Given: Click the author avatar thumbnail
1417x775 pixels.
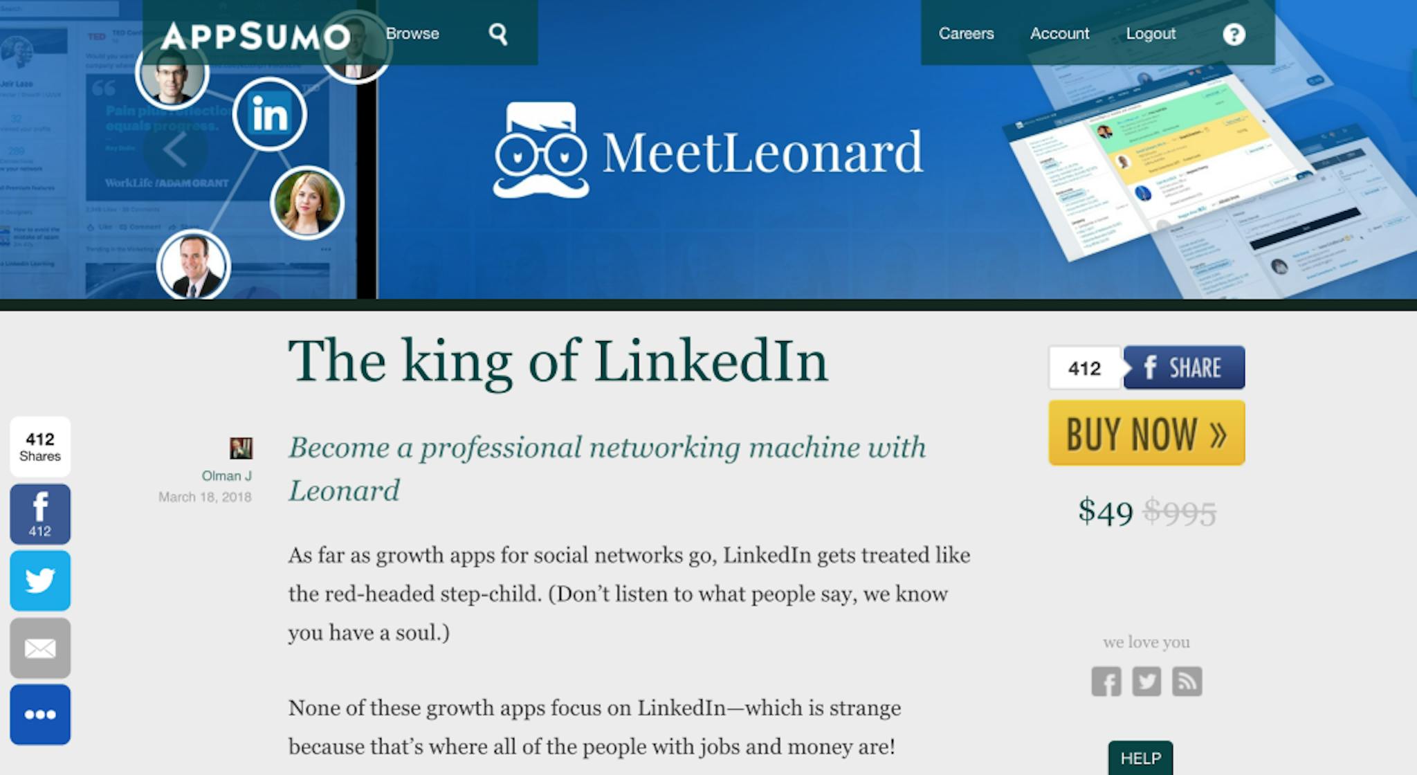Looking at the screenshot, I should 241,448.
